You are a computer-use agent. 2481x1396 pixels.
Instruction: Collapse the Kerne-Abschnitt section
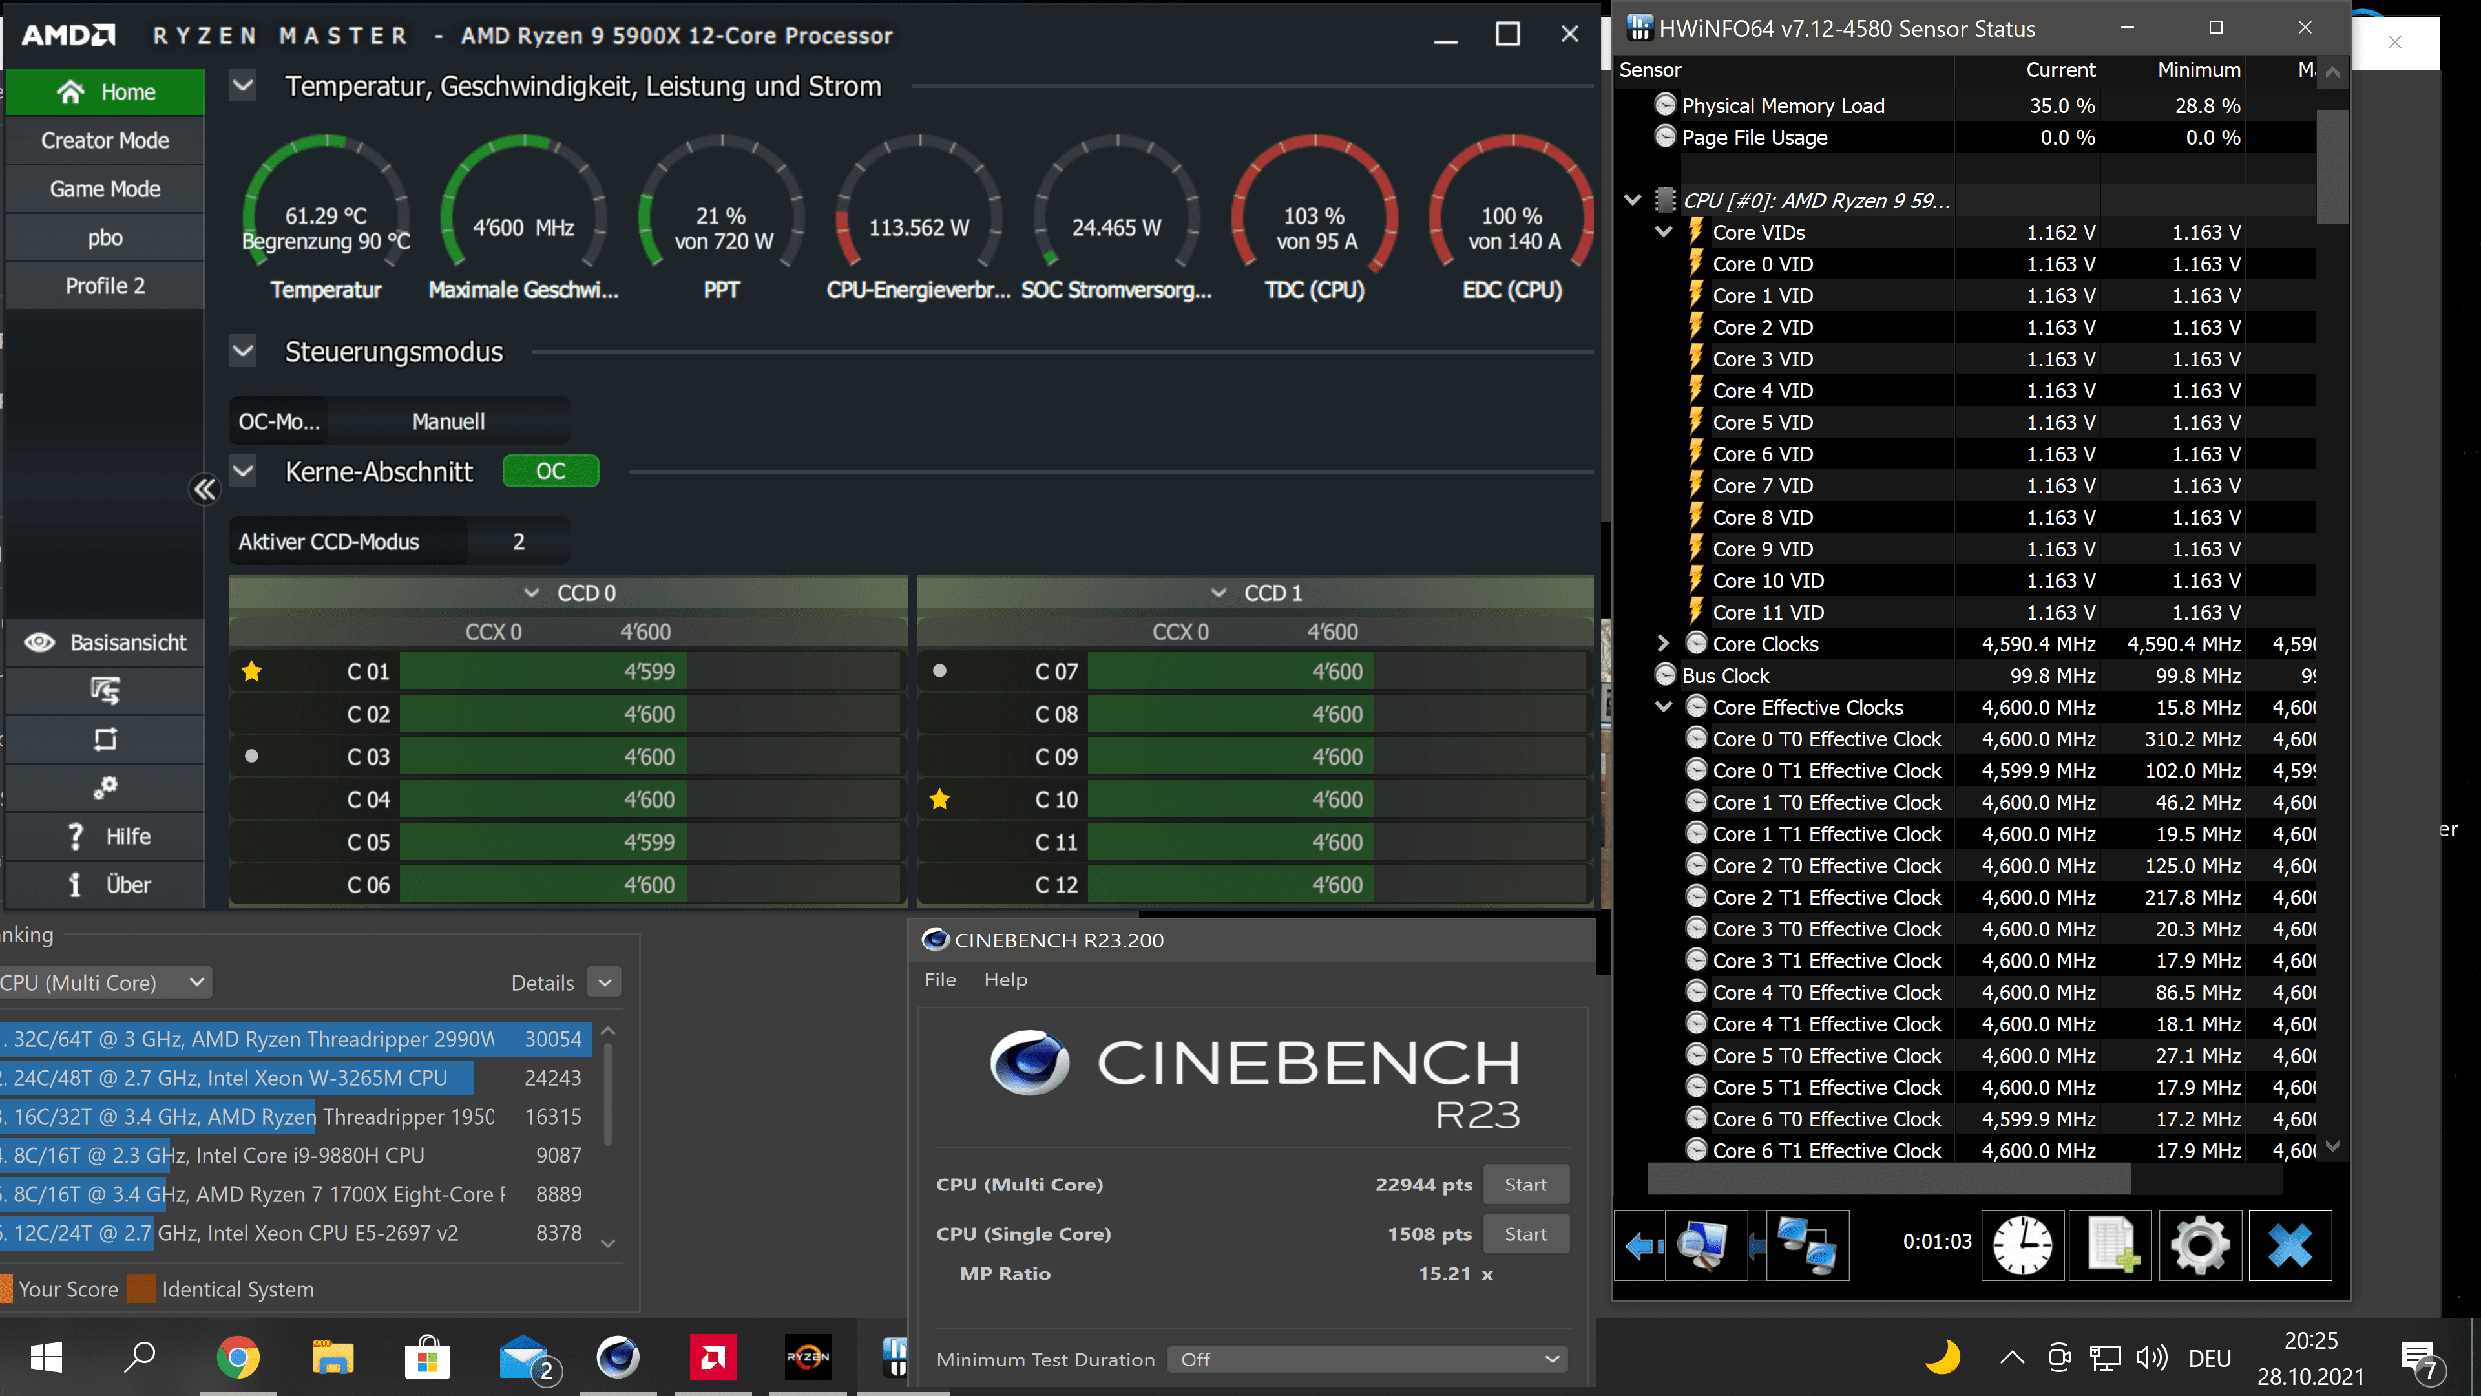pos(244,472)
